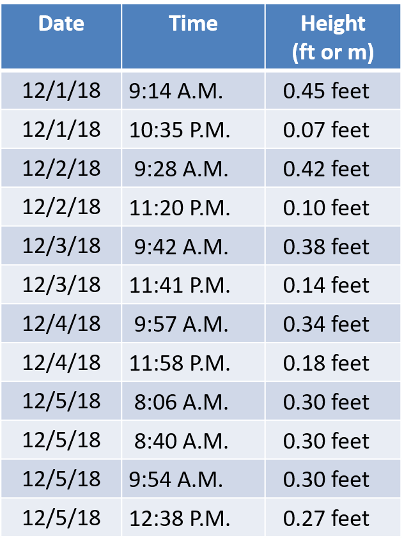Select the 0.18 feet cell
This screenshot has width=404, height=547.
(333, 363)
